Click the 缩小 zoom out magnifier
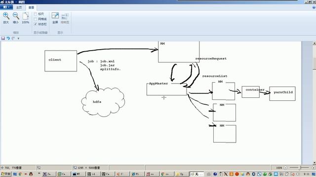Image resolution: width=316 pixels, height=177 pixels. [16, 16]
